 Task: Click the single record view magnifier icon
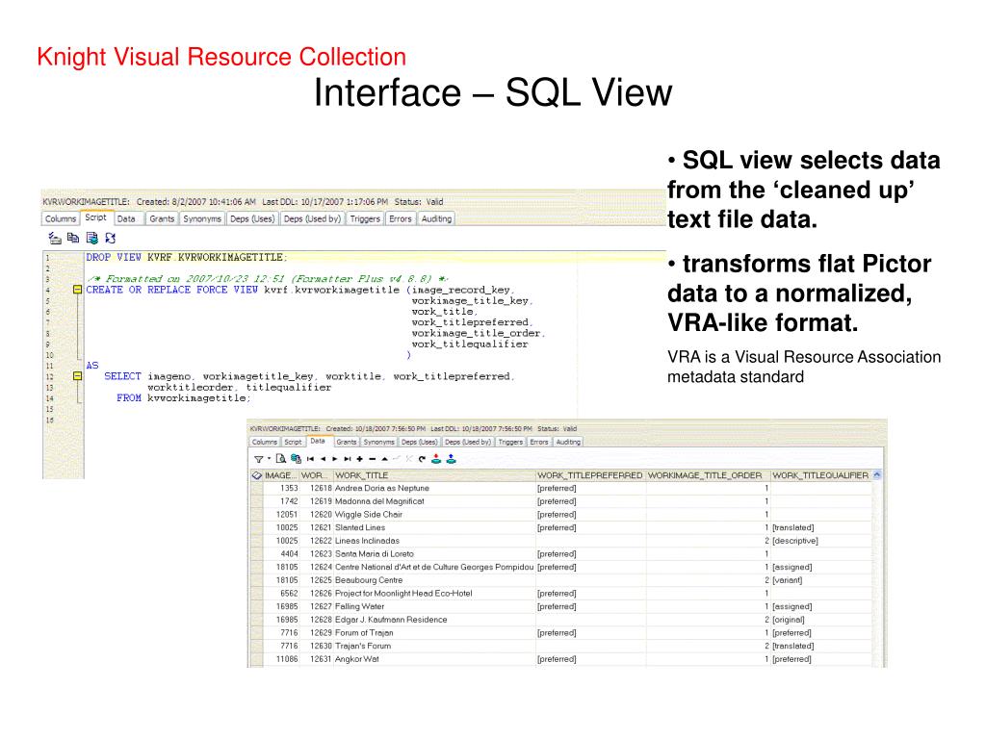tap(280, 459)
